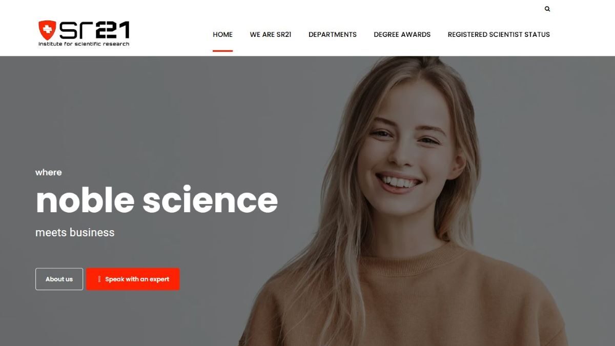Go to the HOME menu item
The height and width of the screenshot is (346, 615).
coord(222,34)
